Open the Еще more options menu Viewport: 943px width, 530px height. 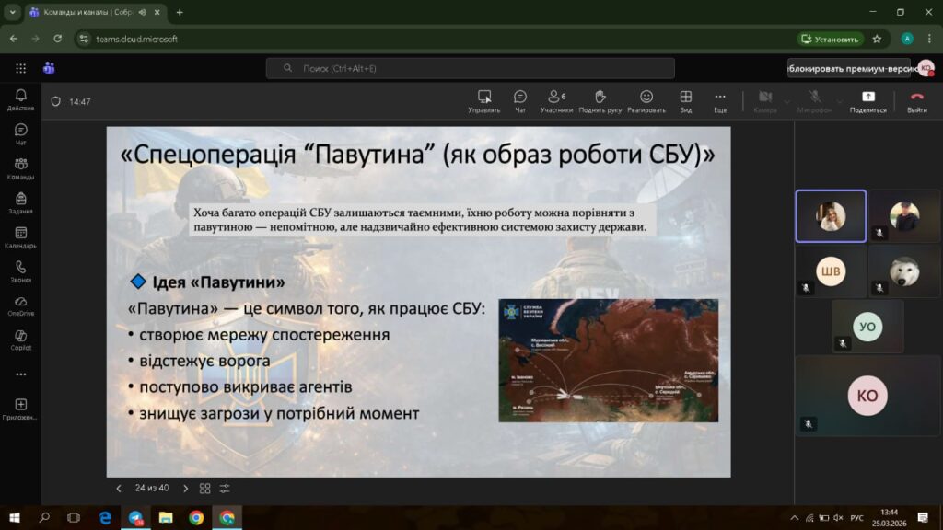[719, 98]
